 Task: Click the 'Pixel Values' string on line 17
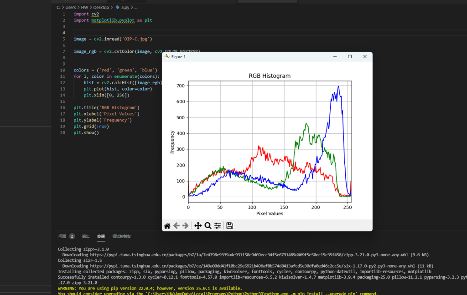(119, 114)
